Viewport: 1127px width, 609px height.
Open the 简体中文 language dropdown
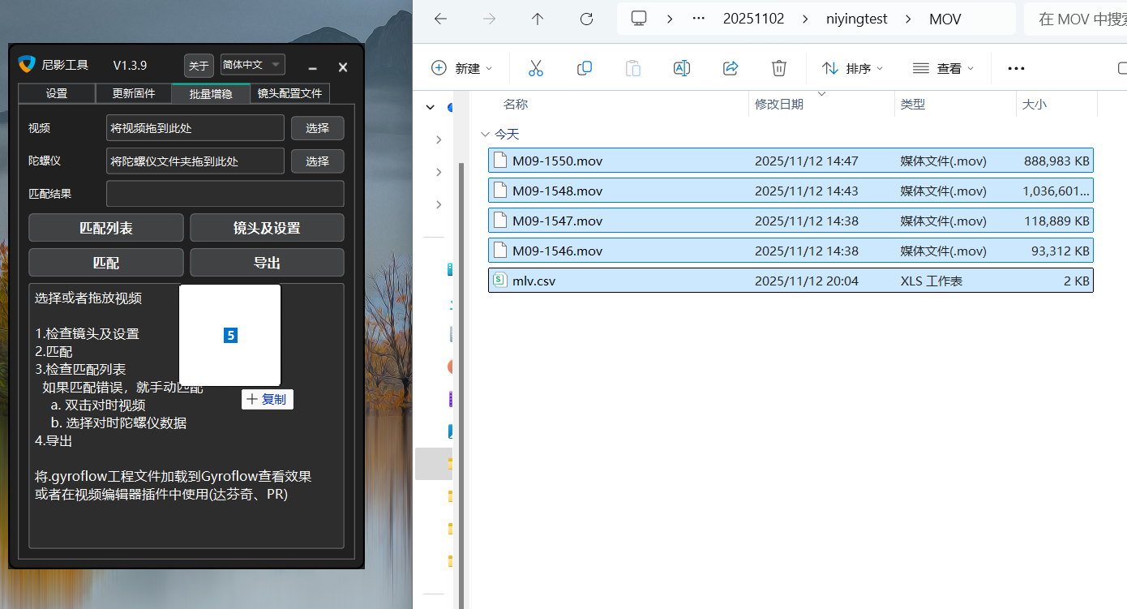[252, 65]
